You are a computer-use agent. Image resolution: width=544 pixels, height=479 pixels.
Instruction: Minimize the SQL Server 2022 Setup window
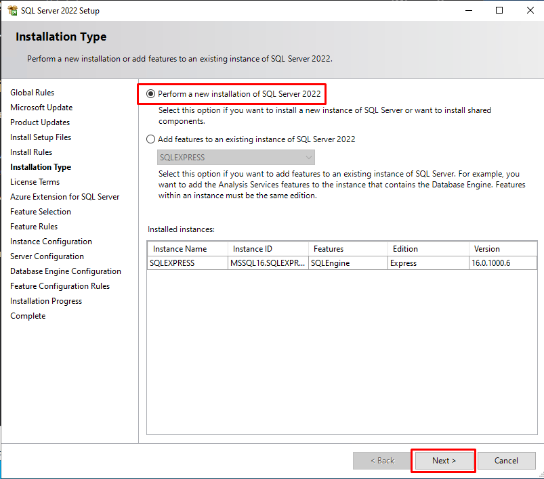pyautogui.click(x=468, y=11)
